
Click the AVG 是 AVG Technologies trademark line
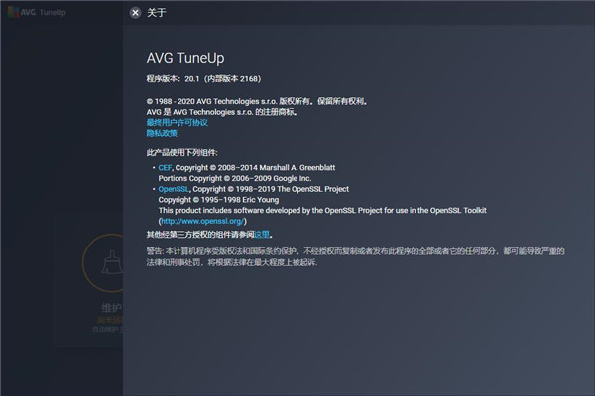coord(221,112)
